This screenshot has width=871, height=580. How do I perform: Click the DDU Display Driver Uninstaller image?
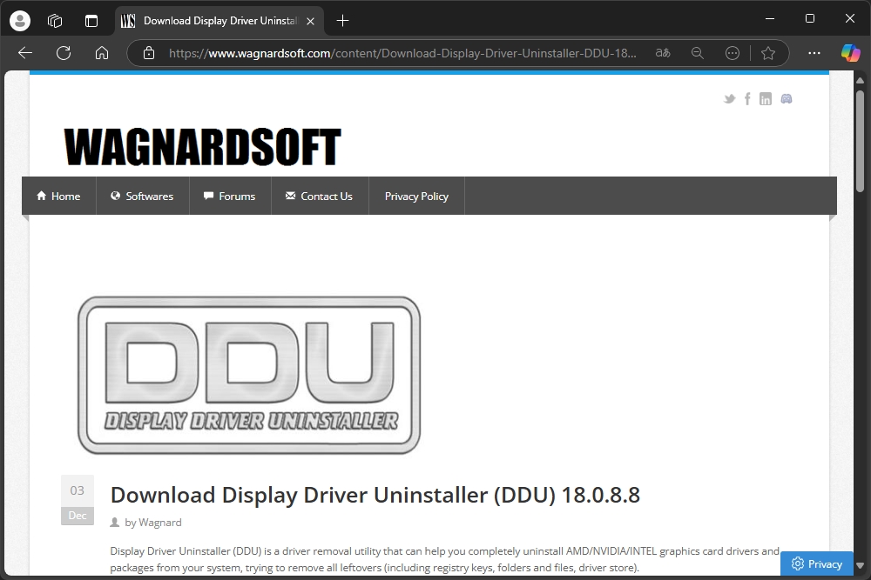coord(249,375)
